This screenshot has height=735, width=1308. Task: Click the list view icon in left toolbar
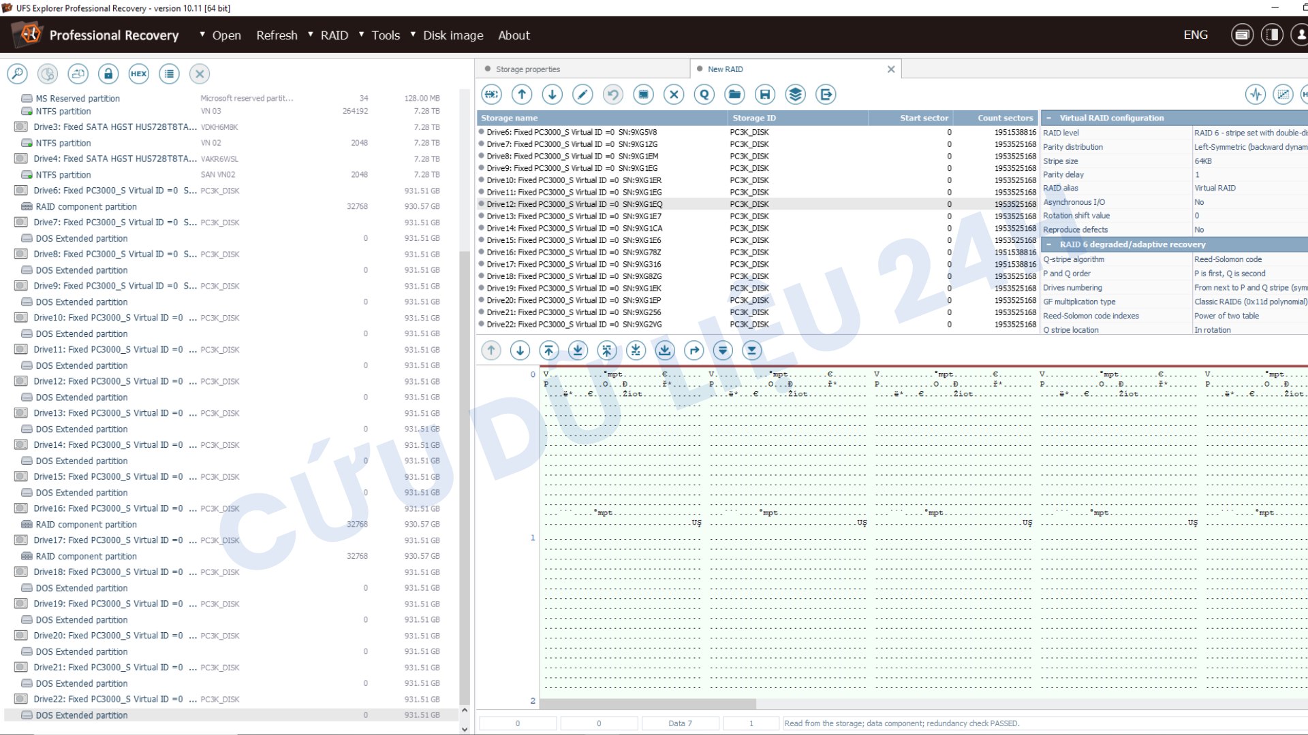pyautogui.click(x=170, y=74)
